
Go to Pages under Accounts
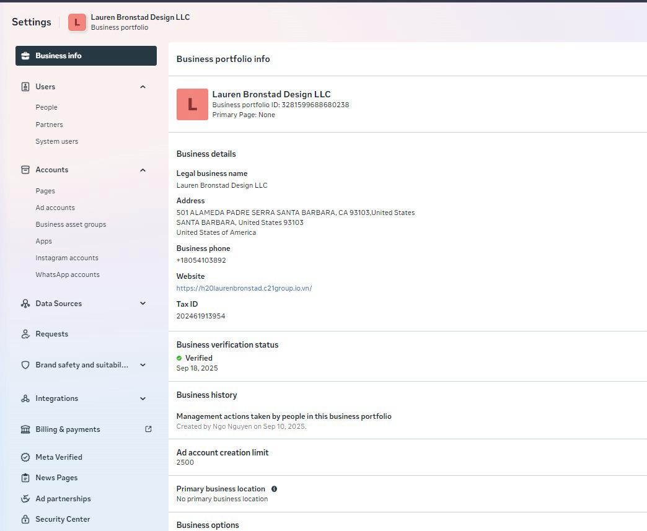[45, 191]
